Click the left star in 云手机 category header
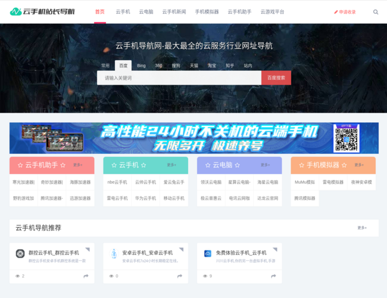This screenshot has height=298, width=387. pyautogui.click(x=114, y=165)
